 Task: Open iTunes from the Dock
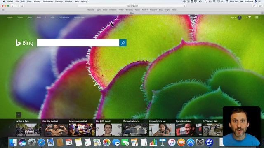(172, 142)
